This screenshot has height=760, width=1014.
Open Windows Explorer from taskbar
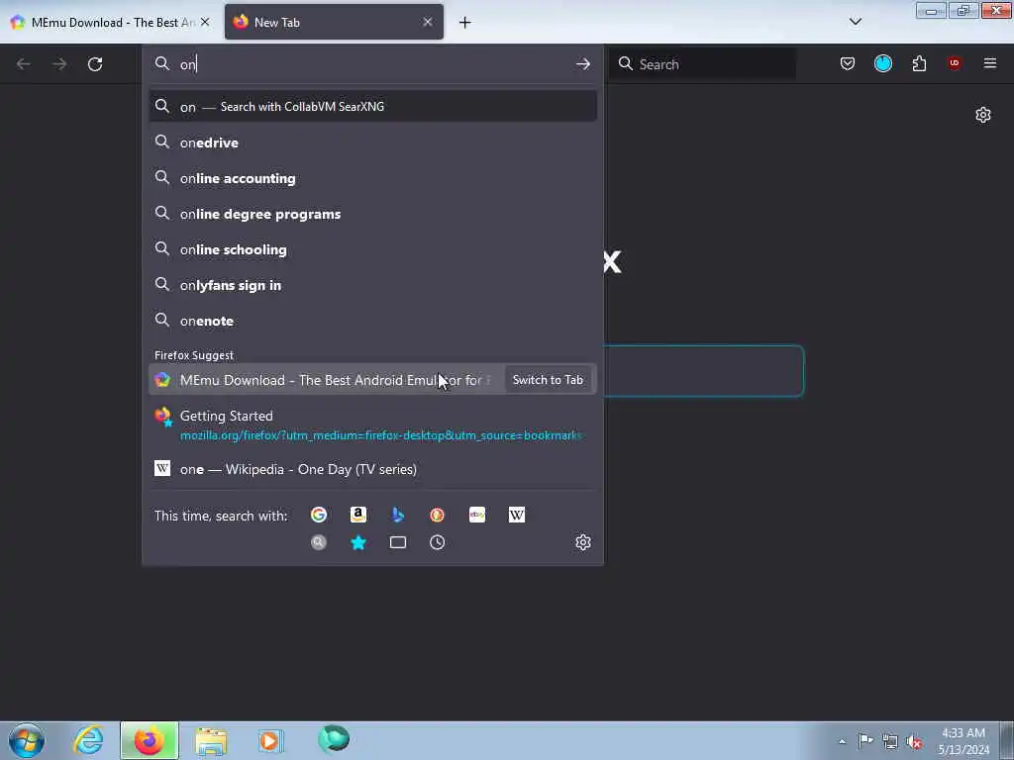[211, 740]
